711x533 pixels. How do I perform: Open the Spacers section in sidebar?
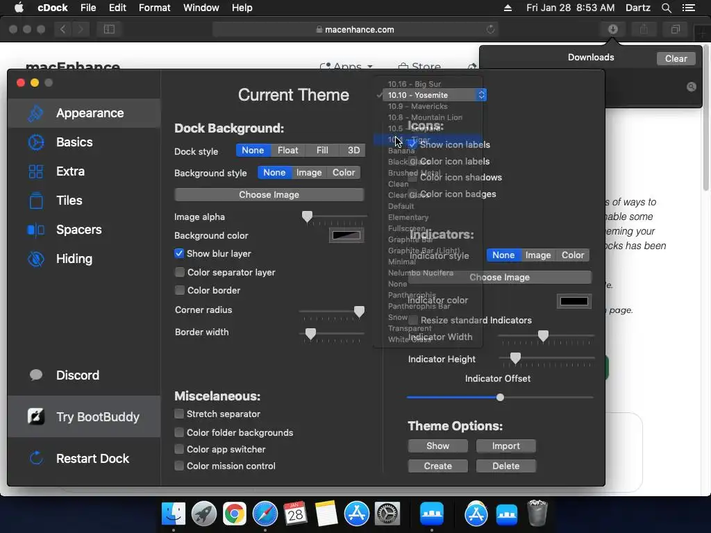coord(84,230)
